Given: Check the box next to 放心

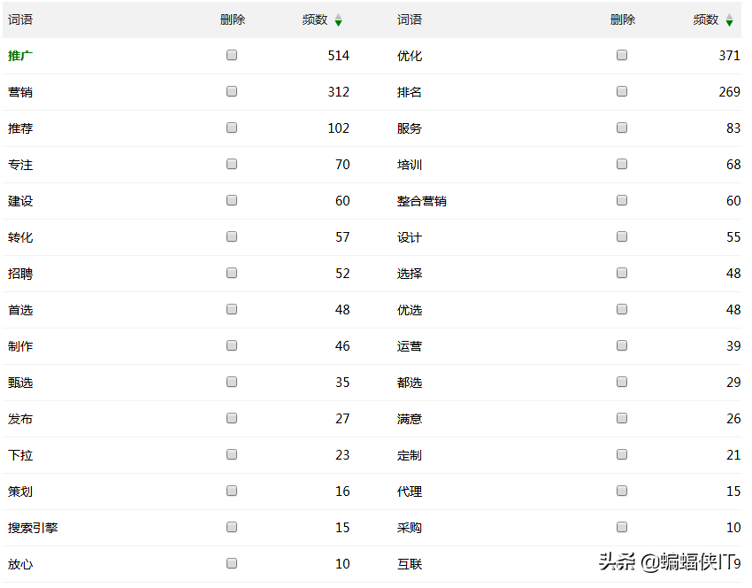Looking at the screenshot, I should pos(232,563).
